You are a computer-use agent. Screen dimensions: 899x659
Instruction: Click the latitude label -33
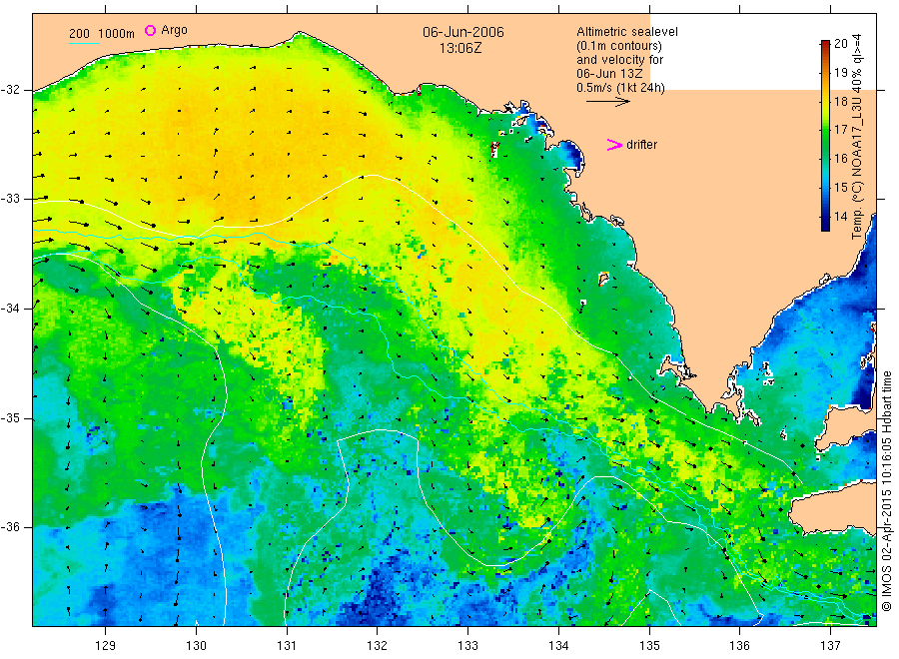point(10,199)
